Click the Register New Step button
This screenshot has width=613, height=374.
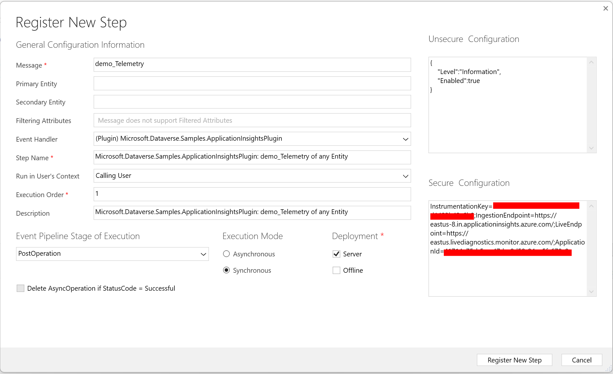point(514,360)
